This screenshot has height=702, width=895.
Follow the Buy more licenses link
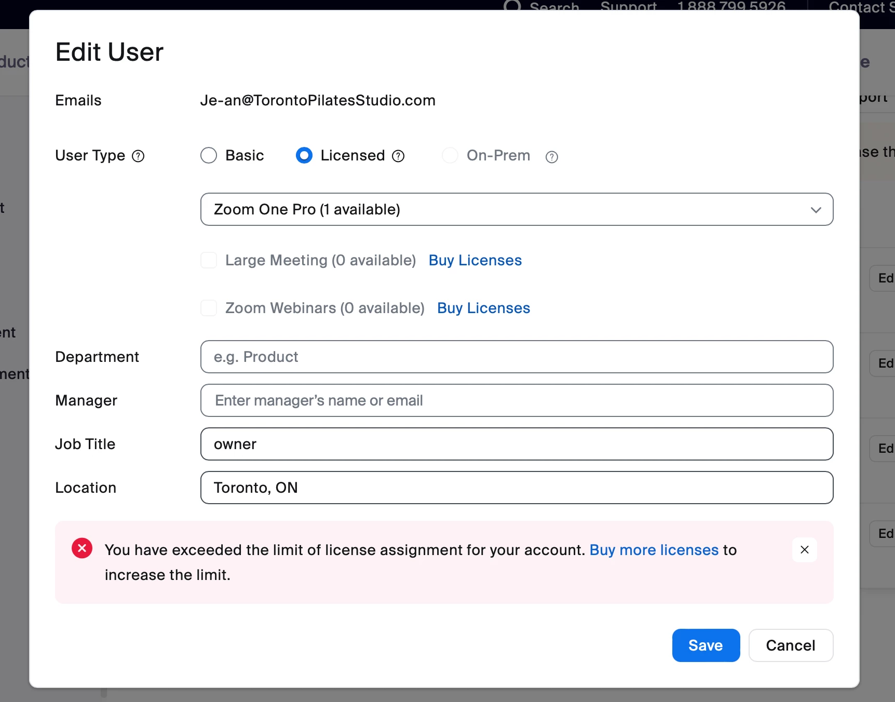[x=654, y=550]
